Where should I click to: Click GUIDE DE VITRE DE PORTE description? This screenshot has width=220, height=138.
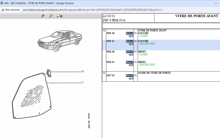click(154, 73)
